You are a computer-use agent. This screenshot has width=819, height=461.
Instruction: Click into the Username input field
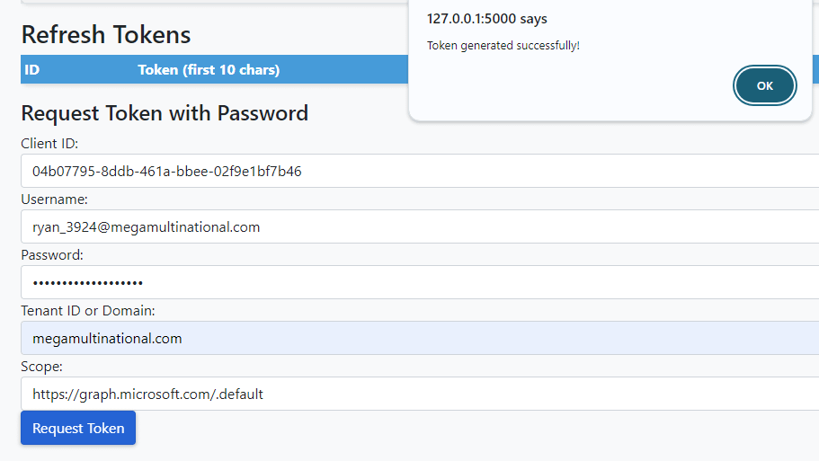pos(420,226)
